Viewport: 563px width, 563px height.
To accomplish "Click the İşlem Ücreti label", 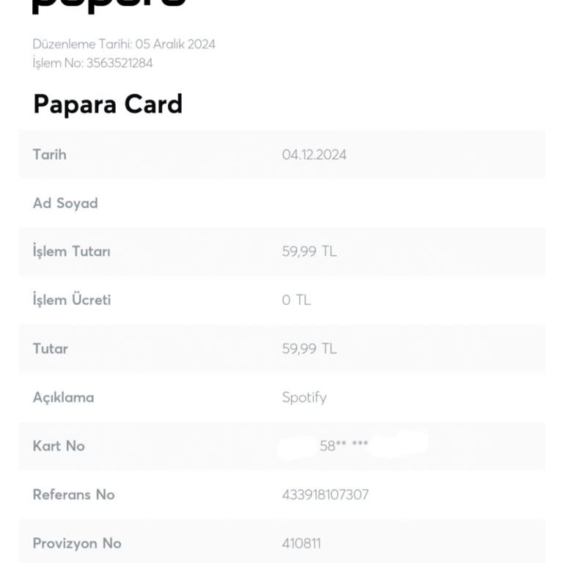I will (72, 300).
